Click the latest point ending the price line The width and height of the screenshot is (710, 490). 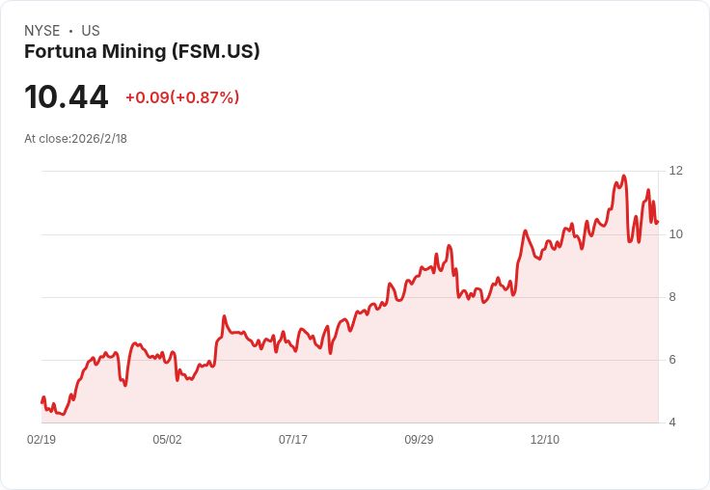(657, 222)
